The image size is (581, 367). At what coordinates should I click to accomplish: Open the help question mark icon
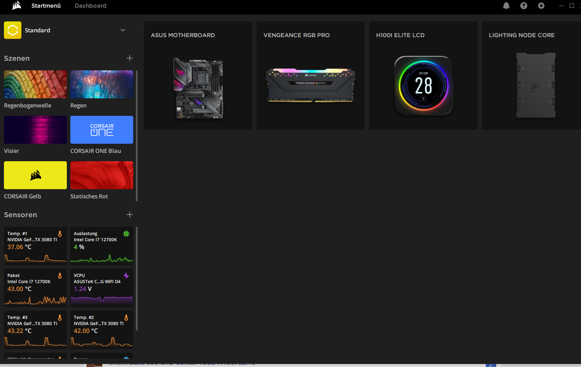[524, 6]
